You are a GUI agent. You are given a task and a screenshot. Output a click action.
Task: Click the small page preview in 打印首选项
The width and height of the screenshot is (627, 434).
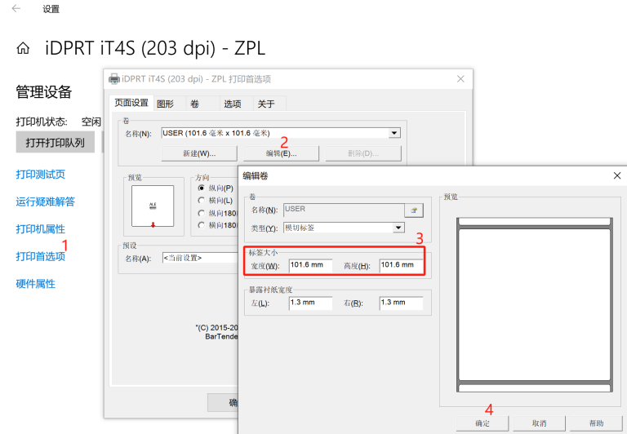pos(153,206)
